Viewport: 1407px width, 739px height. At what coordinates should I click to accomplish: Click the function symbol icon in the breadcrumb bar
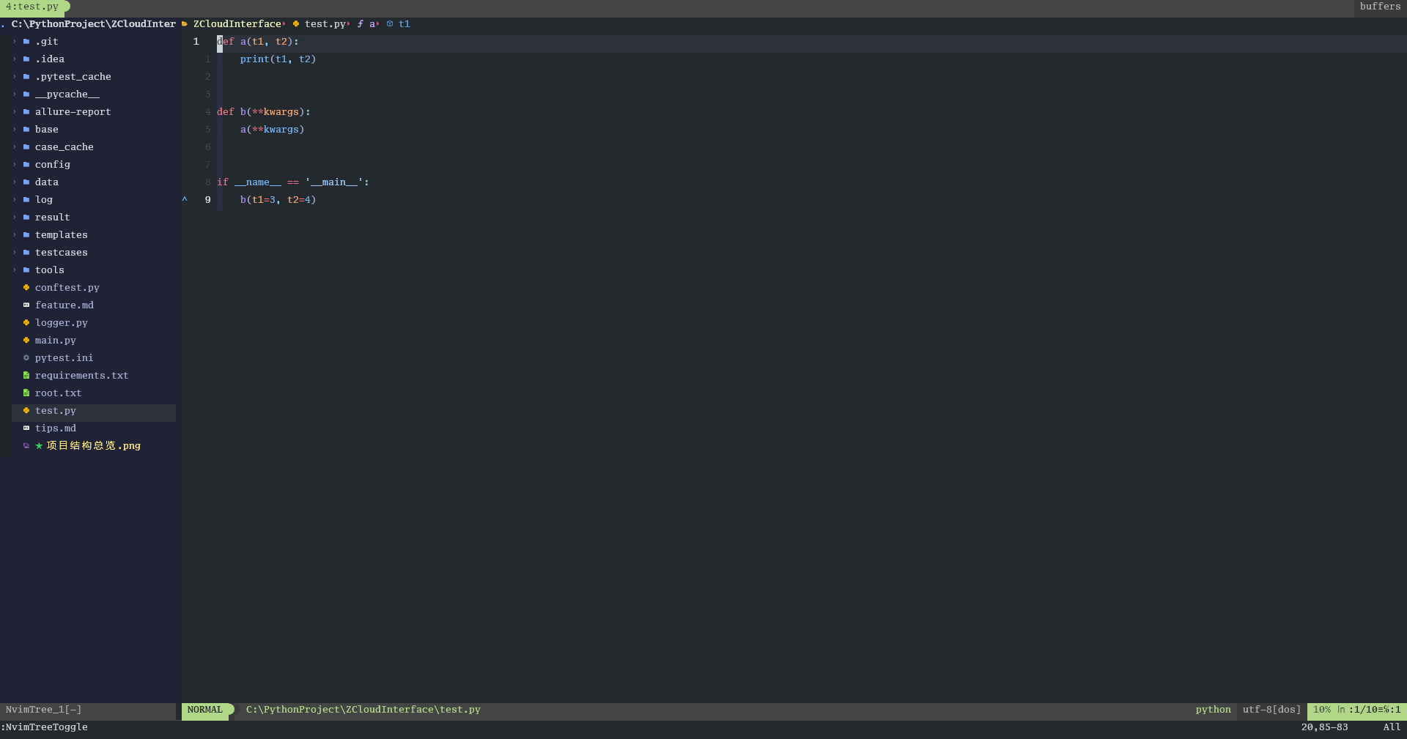pyautogui.click(x=359, y=24)
